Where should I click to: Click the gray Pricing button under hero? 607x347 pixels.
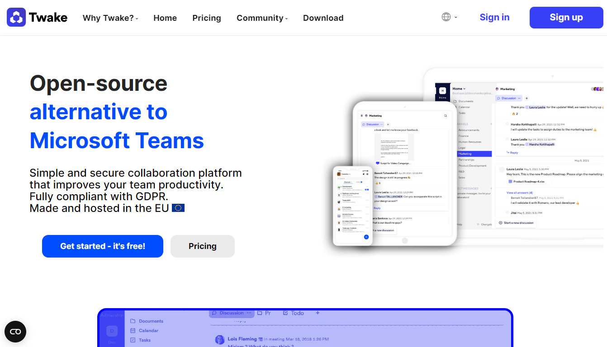203,246
